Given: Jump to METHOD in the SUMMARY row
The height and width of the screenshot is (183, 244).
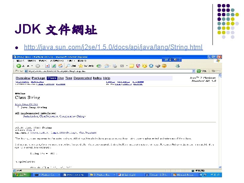Looking at the screenshot, I should (61, 84).
